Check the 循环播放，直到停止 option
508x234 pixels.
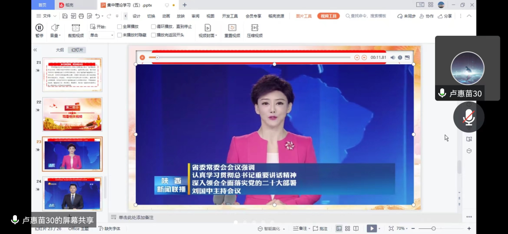[x=153, y=27]
